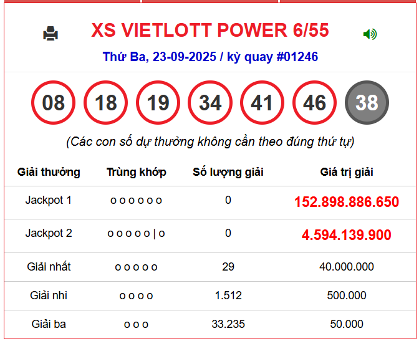Image resolution: width=419 pixels, height=341 pixels.
Task: Click Jackpot 1 value 152.898.886.650
Action: coord(347,202)
